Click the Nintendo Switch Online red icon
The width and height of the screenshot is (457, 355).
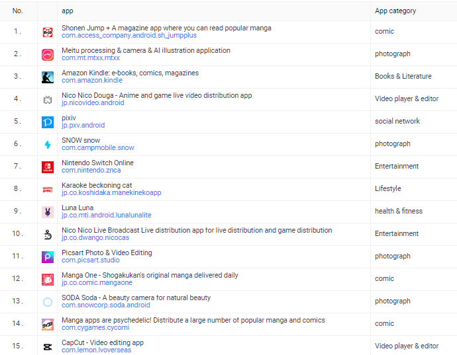click(x=48, y=167)
